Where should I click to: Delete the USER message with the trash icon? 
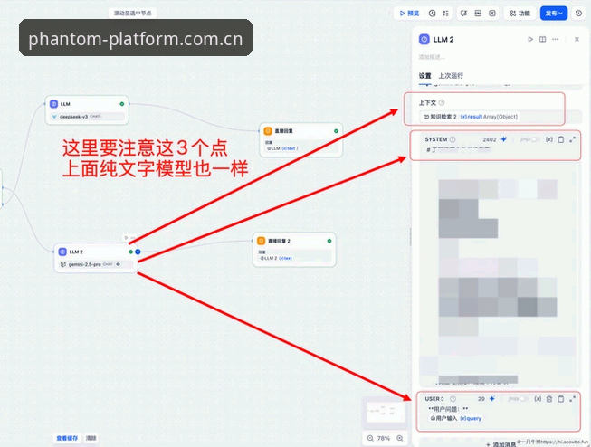[x=549, y=399]
